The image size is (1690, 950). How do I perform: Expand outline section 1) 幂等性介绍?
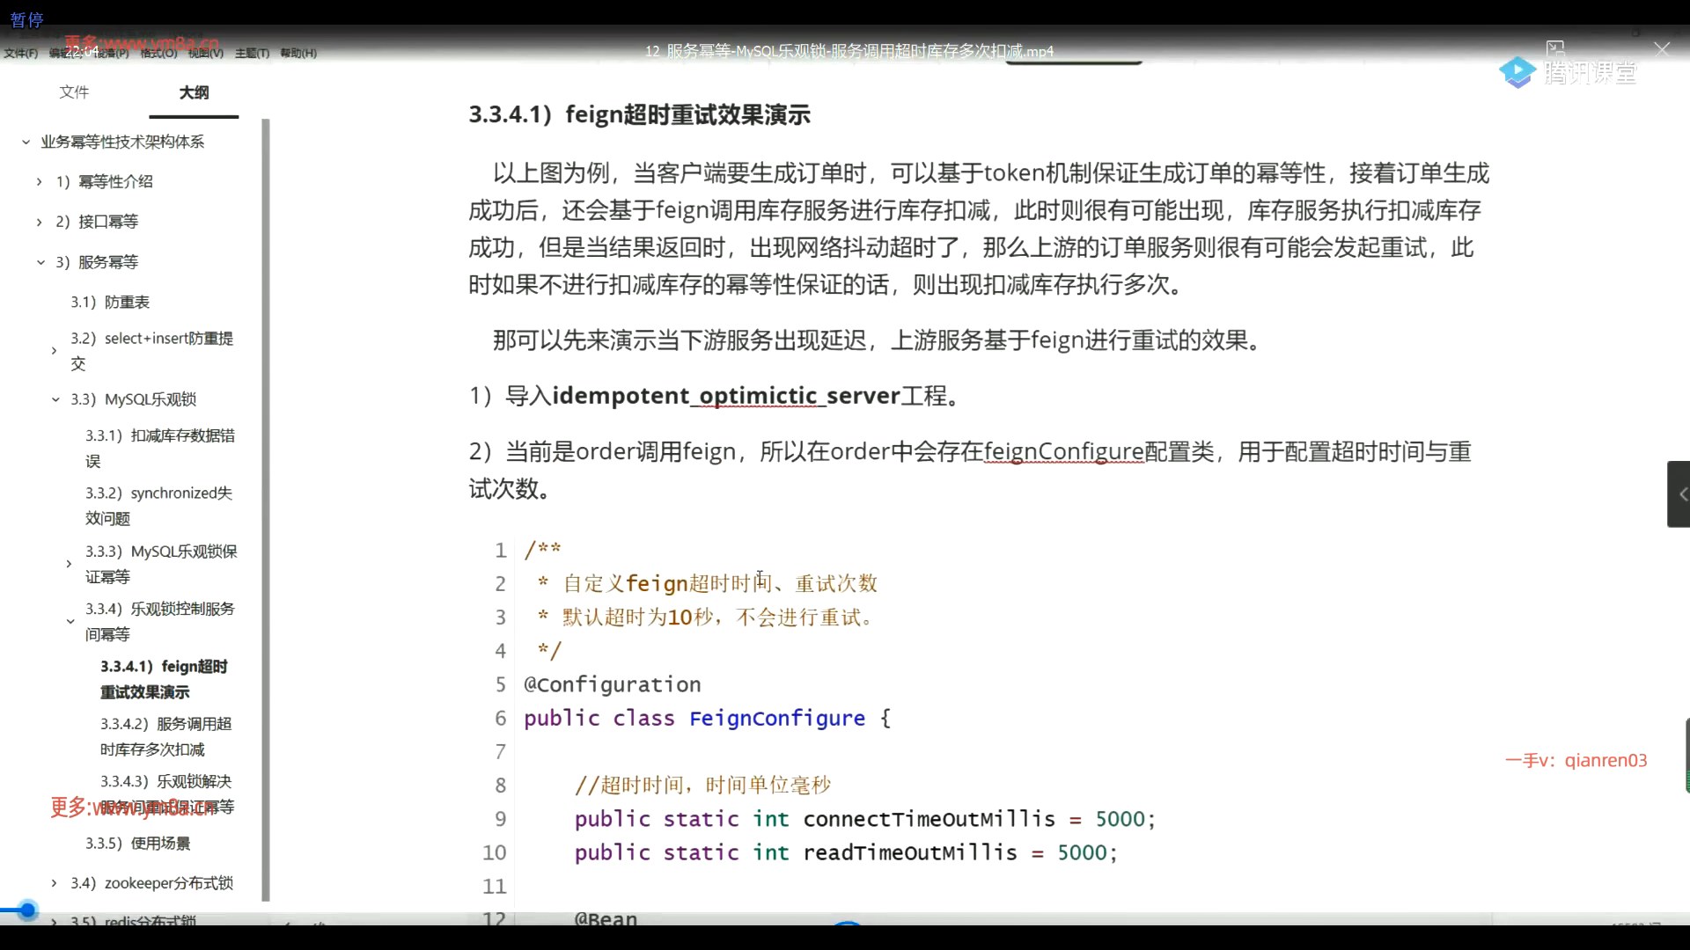pyautogui.click(x=38, y=181)
